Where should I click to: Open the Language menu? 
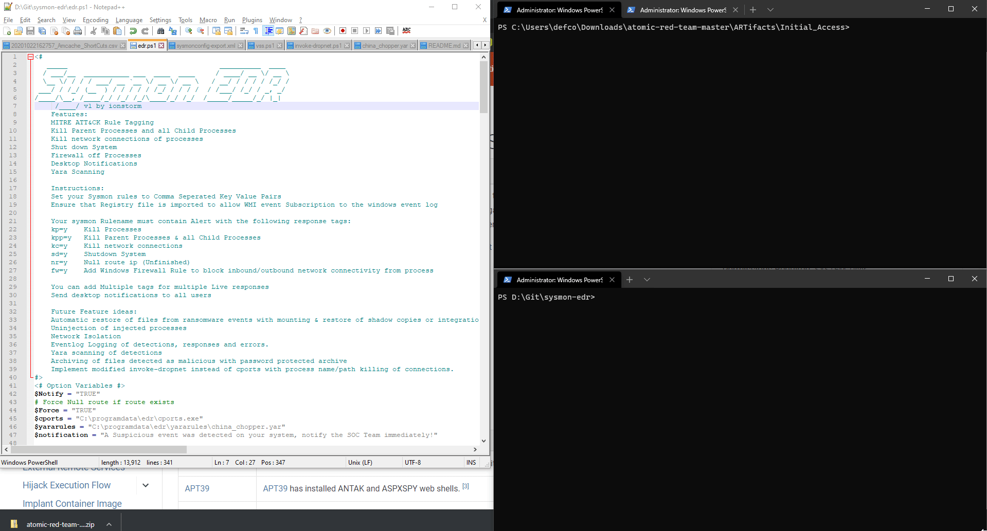tap(129, 20)
